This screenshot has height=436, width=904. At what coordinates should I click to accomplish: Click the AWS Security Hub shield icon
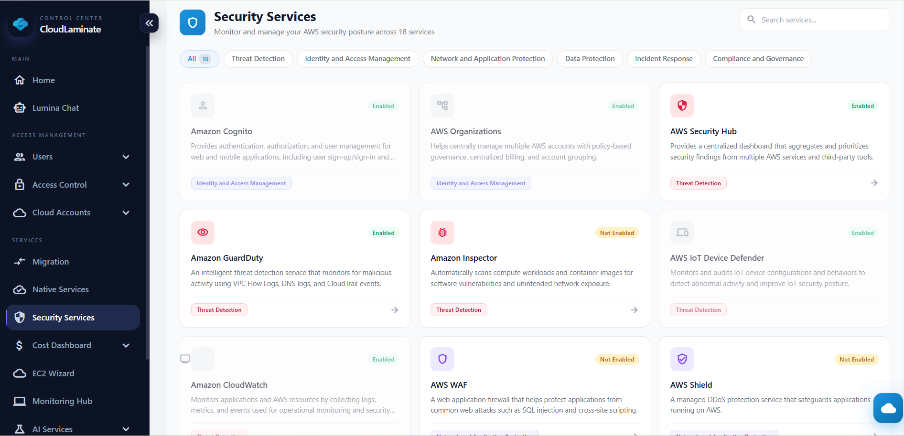(682, 106)
